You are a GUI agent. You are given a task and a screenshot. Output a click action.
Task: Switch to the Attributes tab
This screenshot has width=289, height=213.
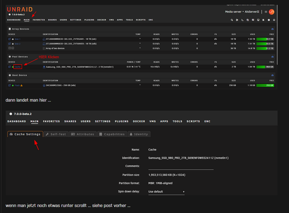[83, 134]
